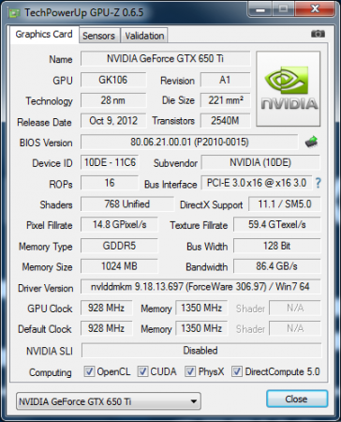Click the Bus Interface field PCI-E 3.0
This screenshot has width=341, height=422.
click(x=257, y=183)
